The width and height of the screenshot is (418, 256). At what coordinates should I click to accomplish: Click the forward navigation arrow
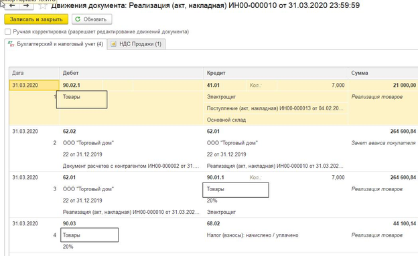pyautogui.click(x=26, y=6)
